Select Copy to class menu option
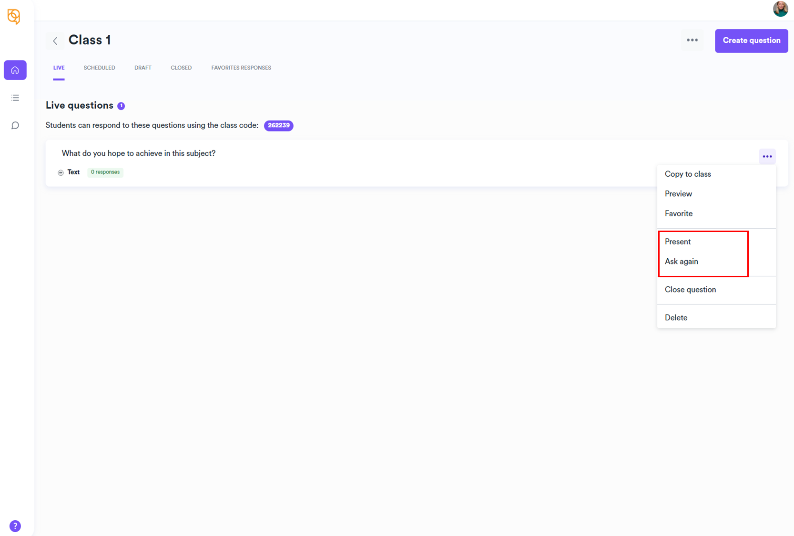 pyautogui.click(x=688, y=174)
